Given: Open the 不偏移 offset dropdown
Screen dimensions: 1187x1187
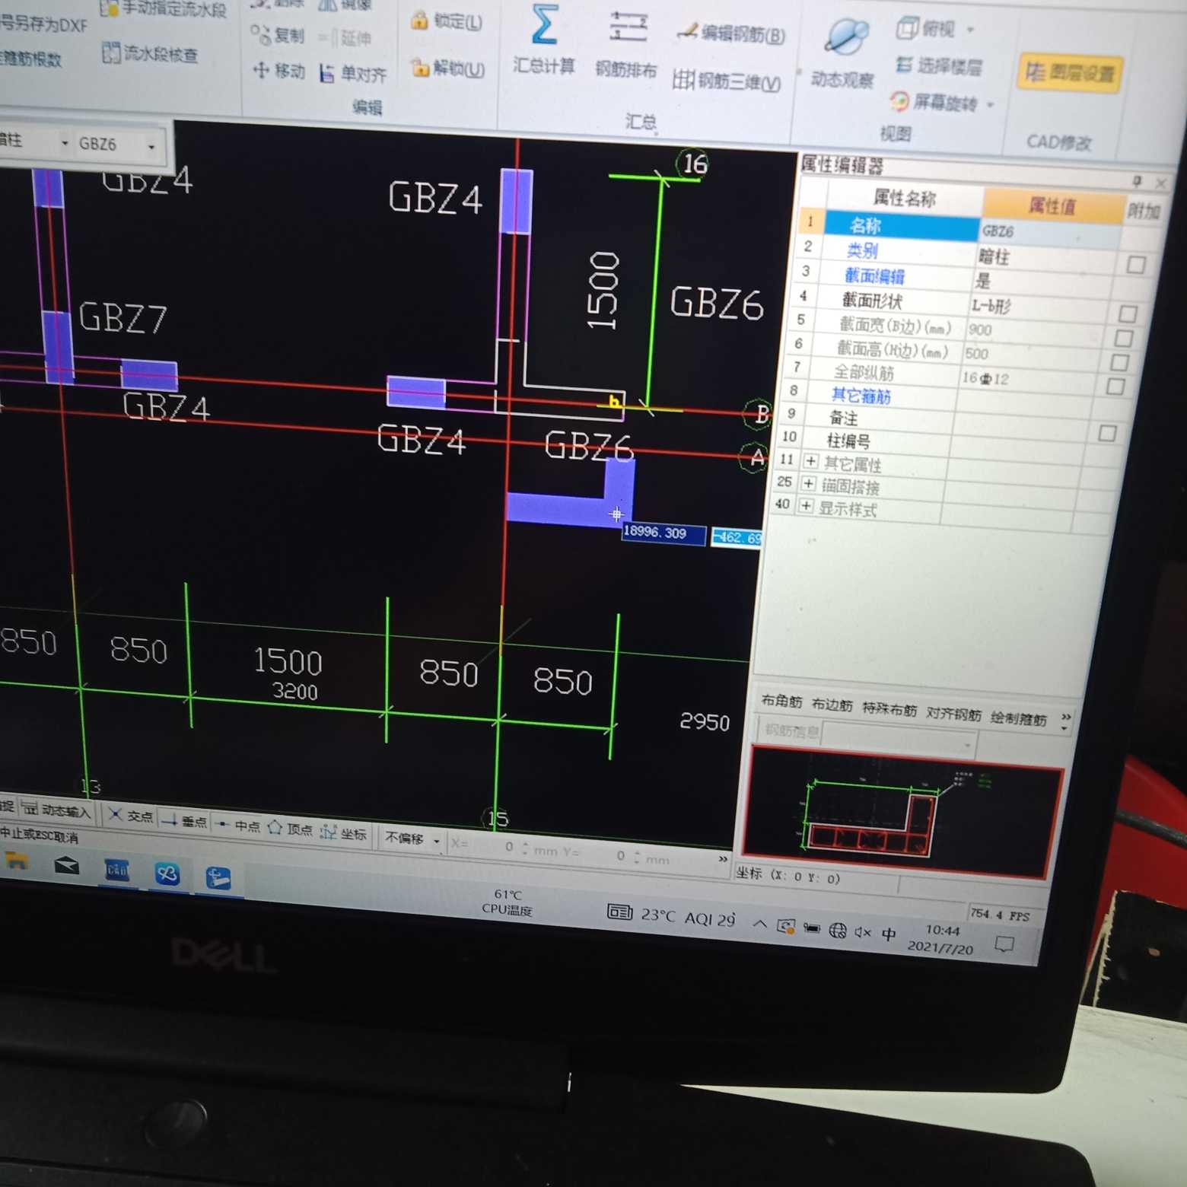Looking at the screenshot, I should click(436, 841).
